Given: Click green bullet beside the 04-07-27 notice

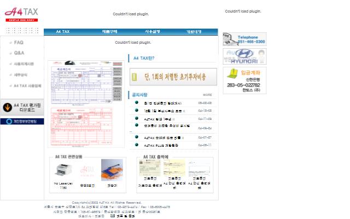Looking at the screenshot, I should click(x=137, y=137).
